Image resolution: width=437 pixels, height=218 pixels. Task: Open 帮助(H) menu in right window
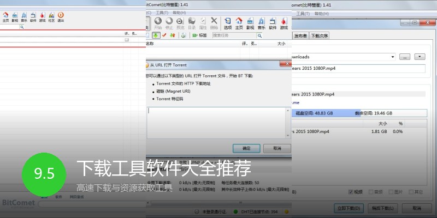[x=322, y=14]
